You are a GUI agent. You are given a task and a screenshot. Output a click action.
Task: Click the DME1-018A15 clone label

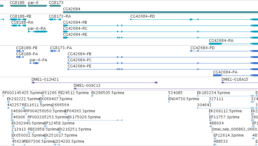235,80
